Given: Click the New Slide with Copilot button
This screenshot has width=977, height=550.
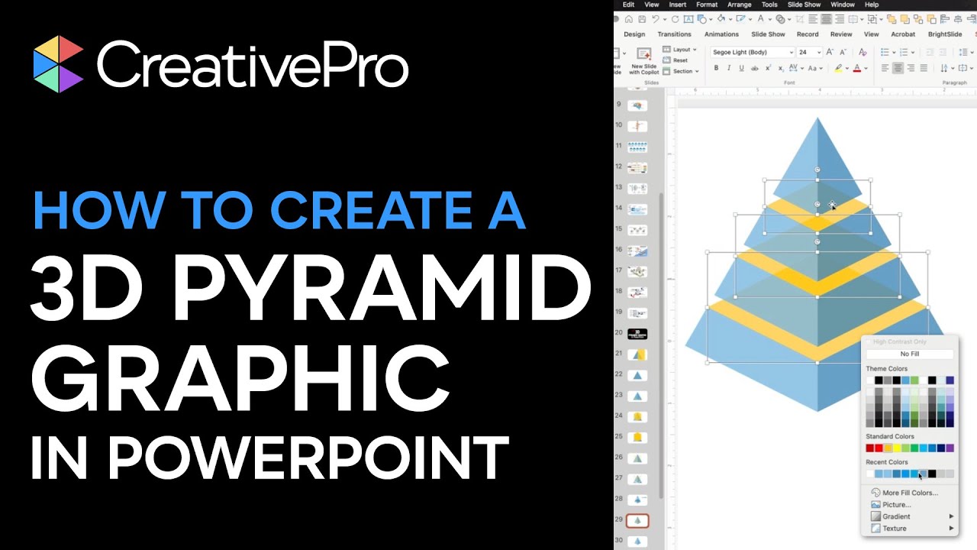Looking at the screenshot, I should coord(644,60).
